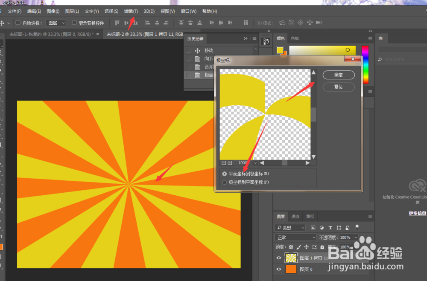Click distribute vertical centers icon
Screen dimensions: 427x281
190,23
